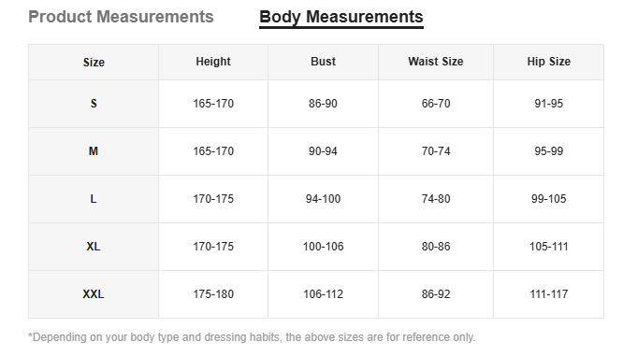This screenshot has height=356, width=623.
Task: Click the Size column header
Action: click(x=94, y=63)
